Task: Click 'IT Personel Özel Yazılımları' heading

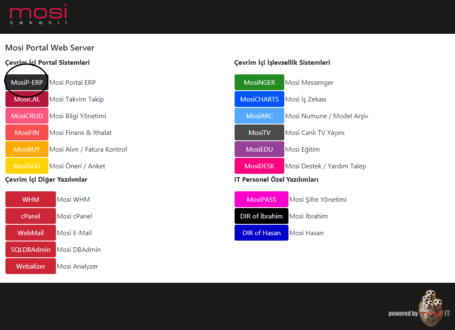Action: pos(276,180)
